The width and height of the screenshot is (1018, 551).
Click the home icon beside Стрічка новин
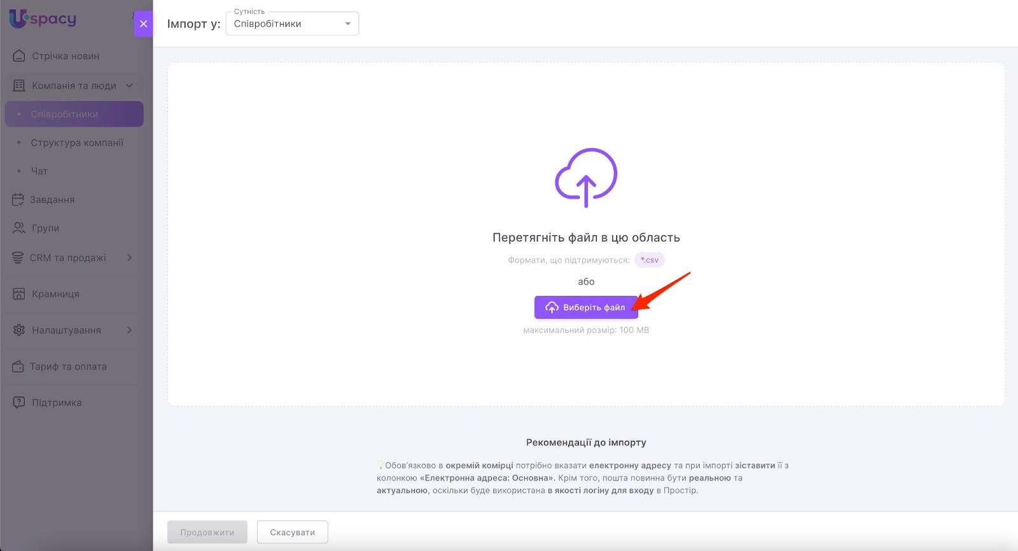coord(19,56)
